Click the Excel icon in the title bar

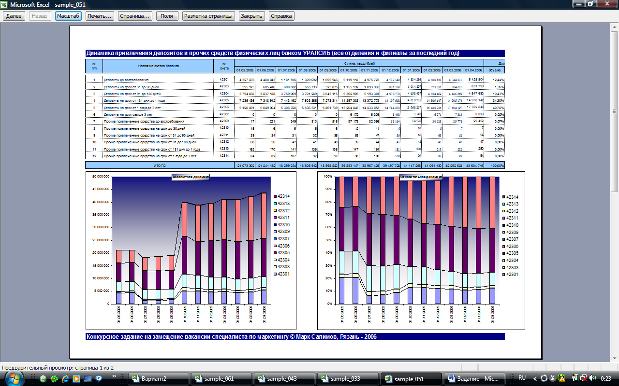(5, 4)
